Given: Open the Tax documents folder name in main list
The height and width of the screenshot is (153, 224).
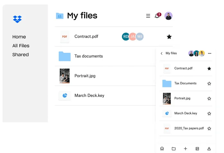Looking at the screenshot, I should point(89,56).
